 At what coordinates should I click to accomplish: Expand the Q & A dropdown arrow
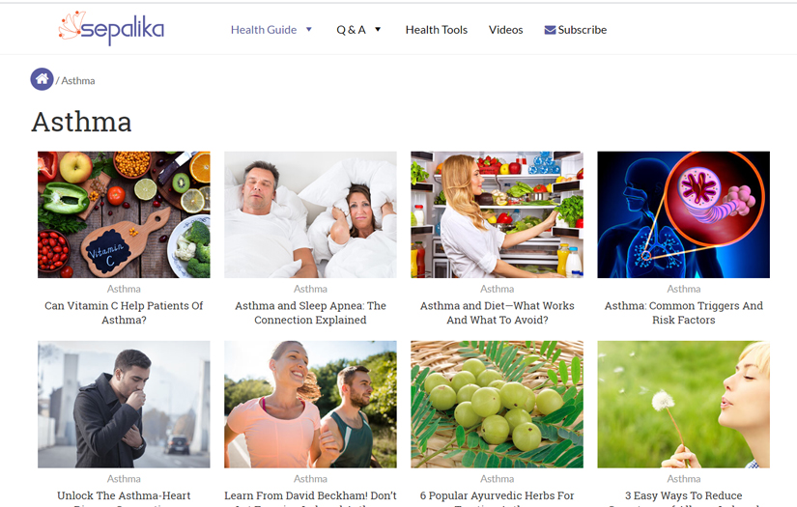point(378,30)
